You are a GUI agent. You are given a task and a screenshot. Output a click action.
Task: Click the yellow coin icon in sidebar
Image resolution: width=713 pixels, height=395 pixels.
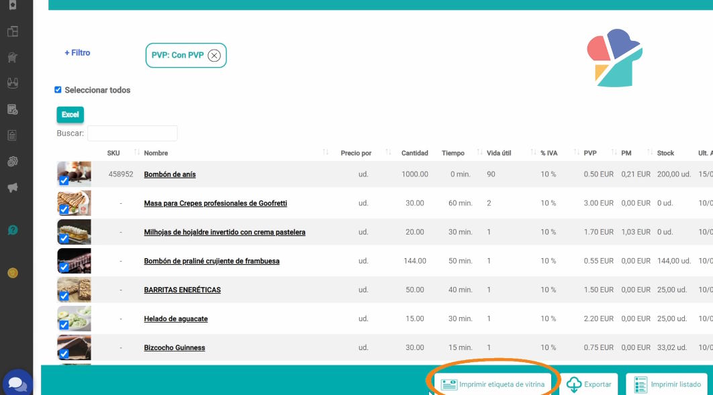(x=13, y=273)
